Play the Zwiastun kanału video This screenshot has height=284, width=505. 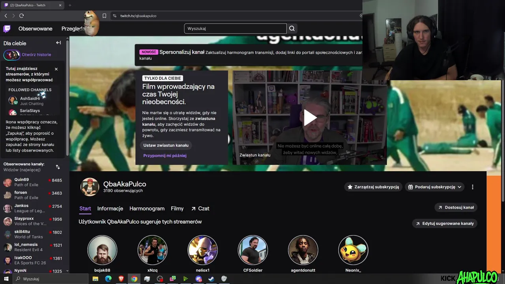click(x=310, y=118)
